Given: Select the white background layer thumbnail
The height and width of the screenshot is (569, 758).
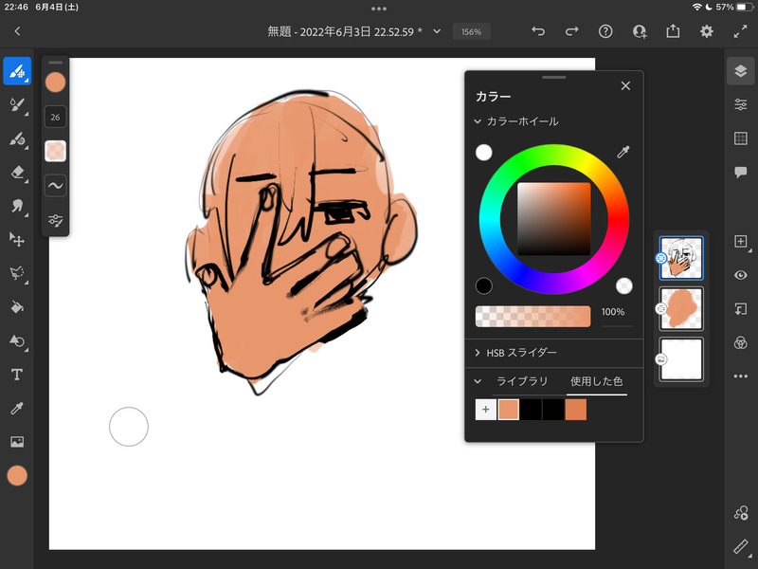Looking at the screenshot, I should pyautogui.click(x=681, y=359).
